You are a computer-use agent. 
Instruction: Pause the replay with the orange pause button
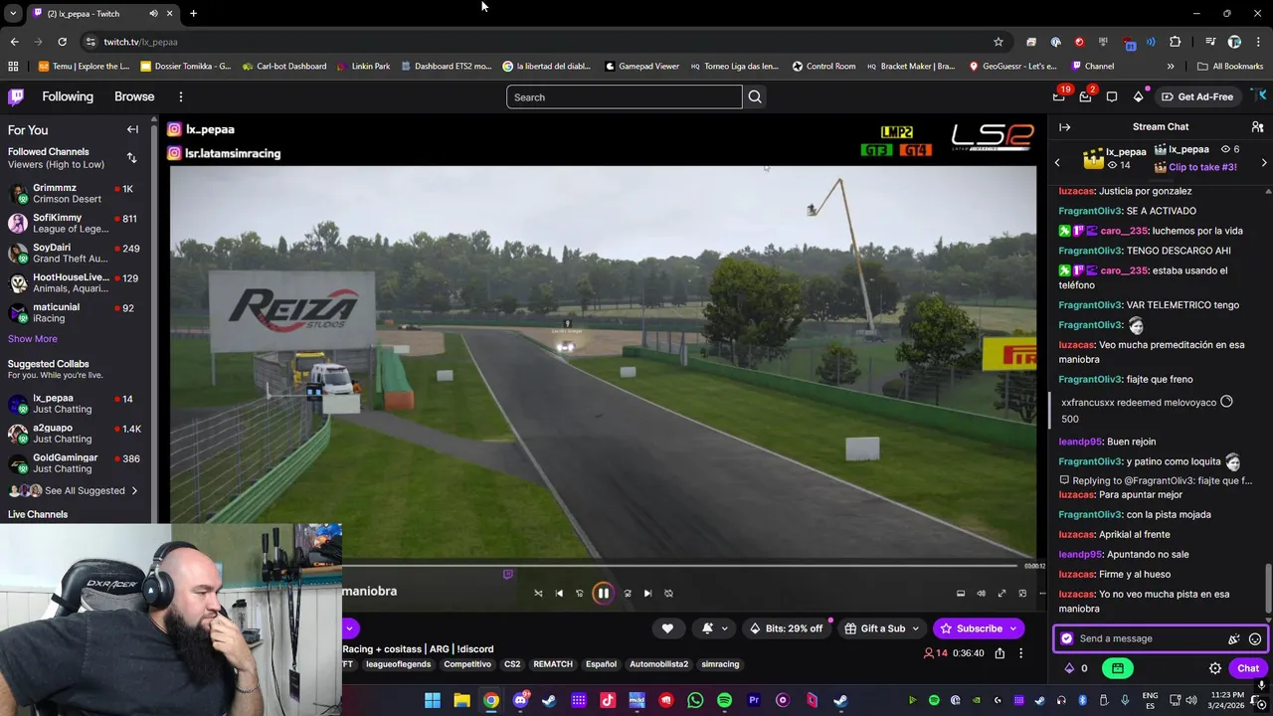pyautogui.click(x=603, y=594)
